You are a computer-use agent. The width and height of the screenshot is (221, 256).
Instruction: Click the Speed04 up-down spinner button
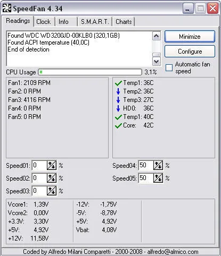pos(158,165)
